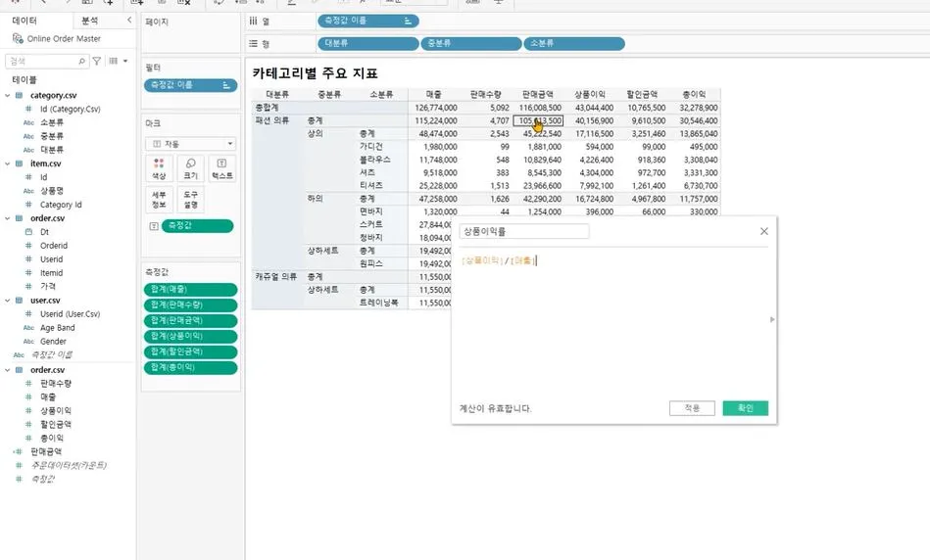Select the 합계(총이익) measure value pill

click(x=190, y=367)
